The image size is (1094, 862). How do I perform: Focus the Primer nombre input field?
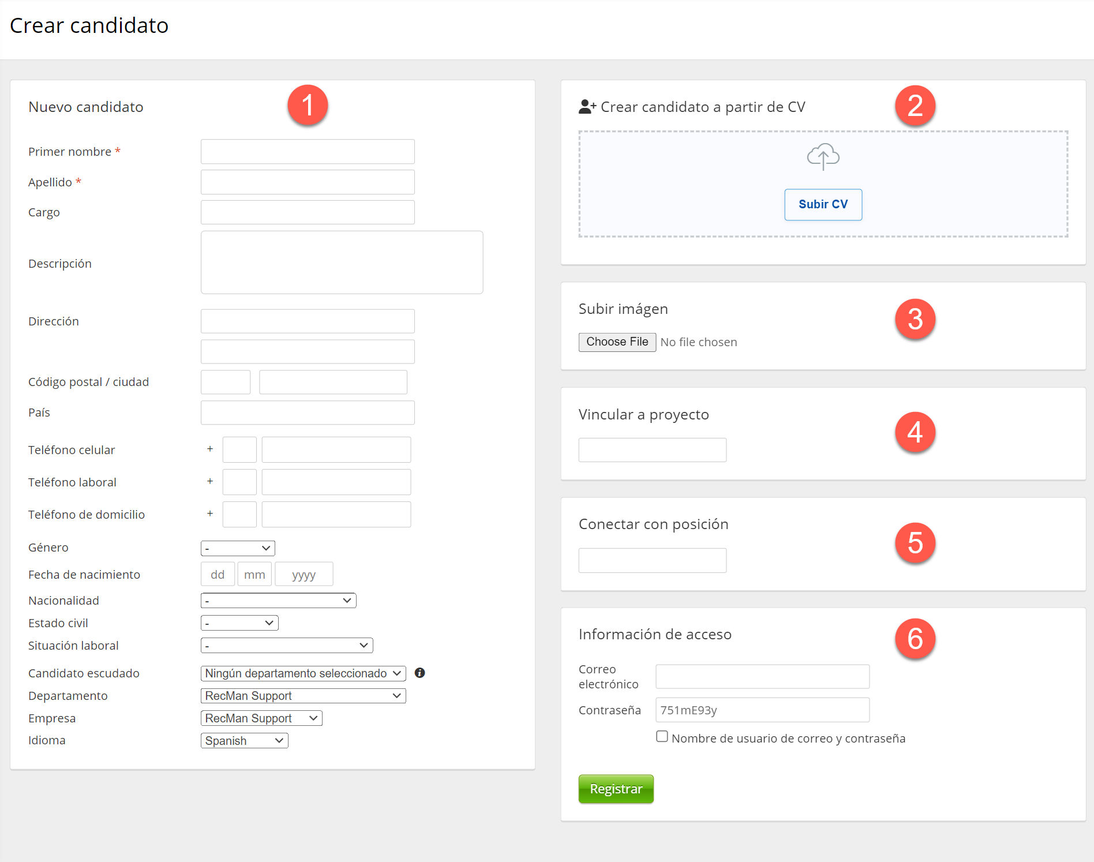point(308,152)
